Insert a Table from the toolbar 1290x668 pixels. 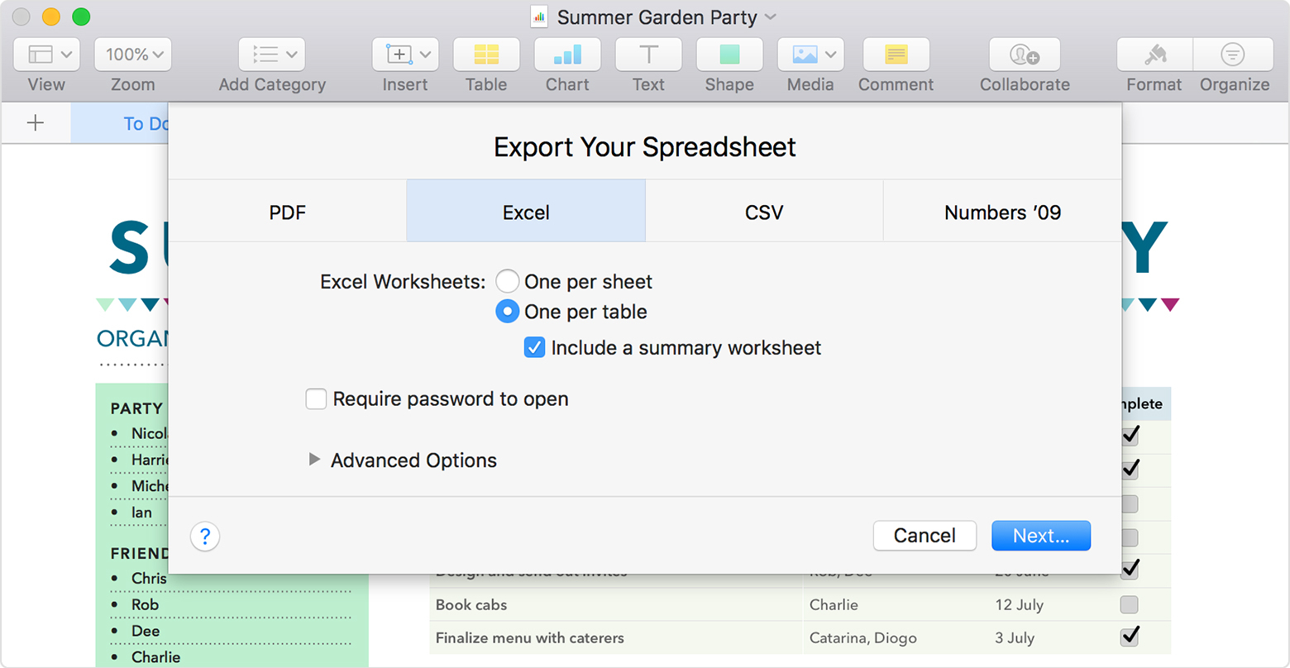tap(486, 55)
